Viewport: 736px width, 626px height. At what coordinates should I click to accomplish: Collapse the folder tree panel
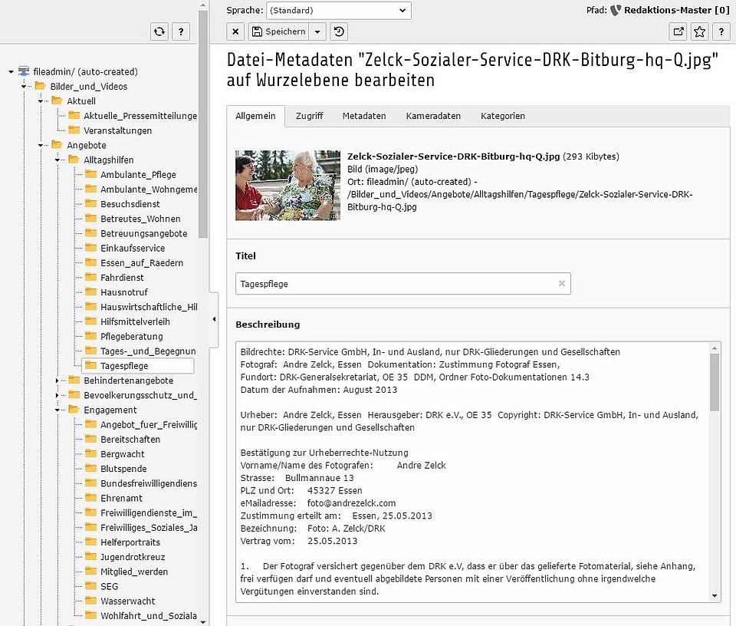pos(214,319)
